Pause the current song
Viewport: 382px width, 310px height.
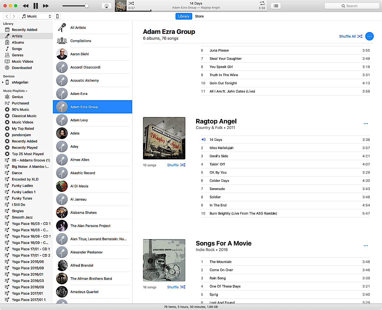pyautogui.click(x=36, y=6)
